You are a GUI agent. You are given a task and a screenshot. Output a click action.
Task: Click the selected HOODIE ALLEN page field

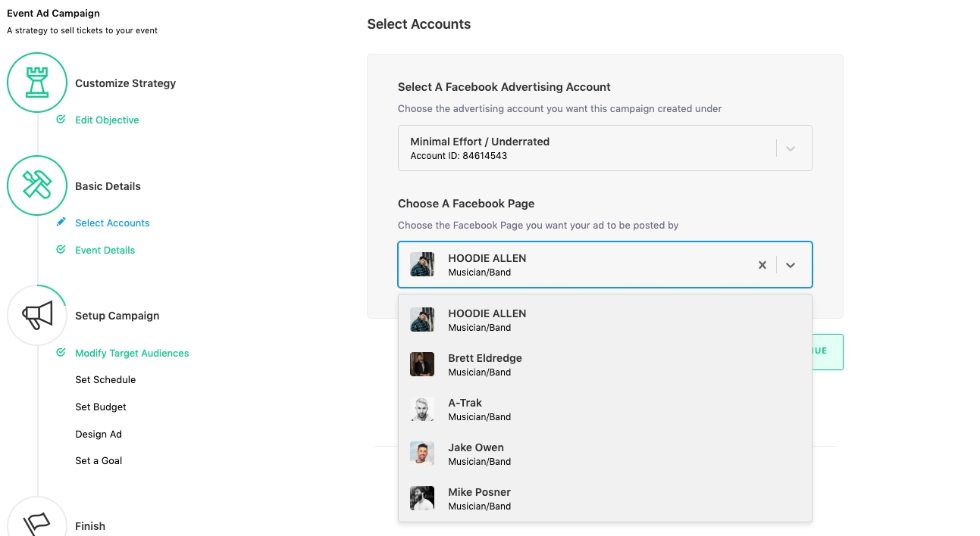[605, 265]
